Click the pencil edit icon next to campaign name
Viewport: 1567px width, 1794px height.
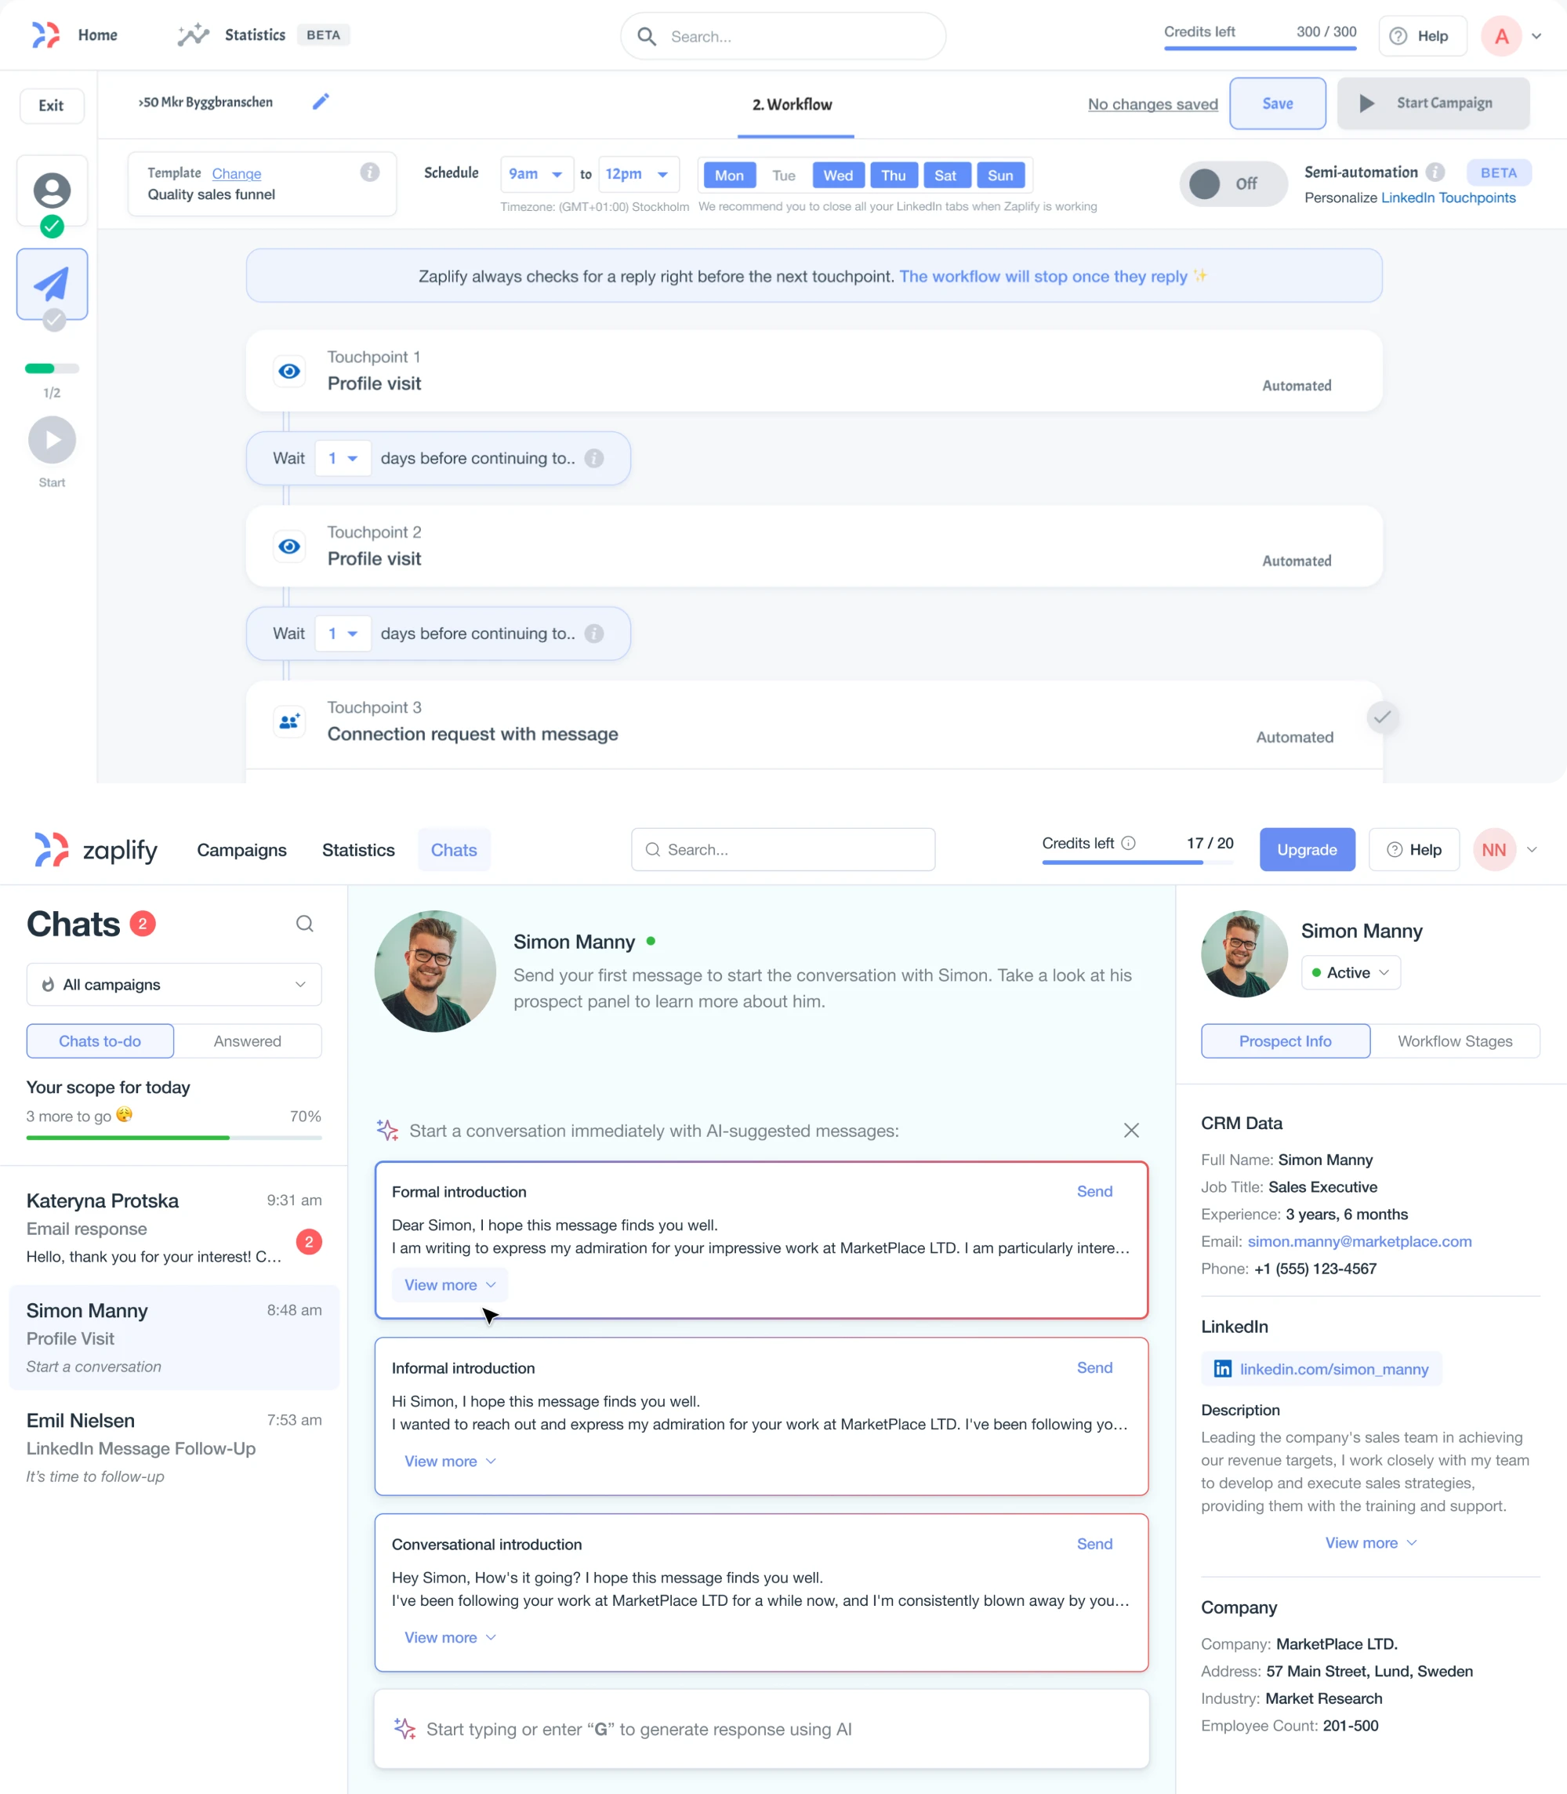(320, 101)
